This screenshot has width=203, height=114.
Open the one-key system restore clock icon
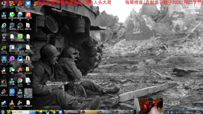coord(12,26)
